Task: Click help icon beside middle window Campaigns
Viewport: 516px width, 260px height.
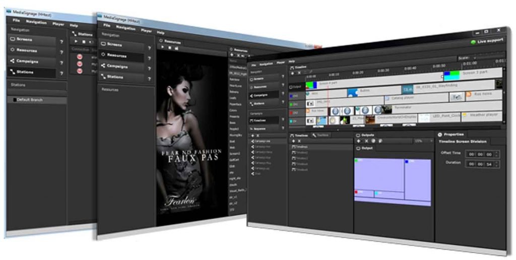Action: tap(149, 69)
